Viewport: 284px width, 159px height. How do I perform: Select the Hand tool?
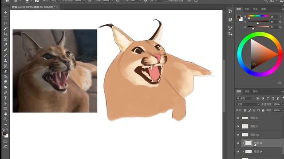tap(5, 114)
